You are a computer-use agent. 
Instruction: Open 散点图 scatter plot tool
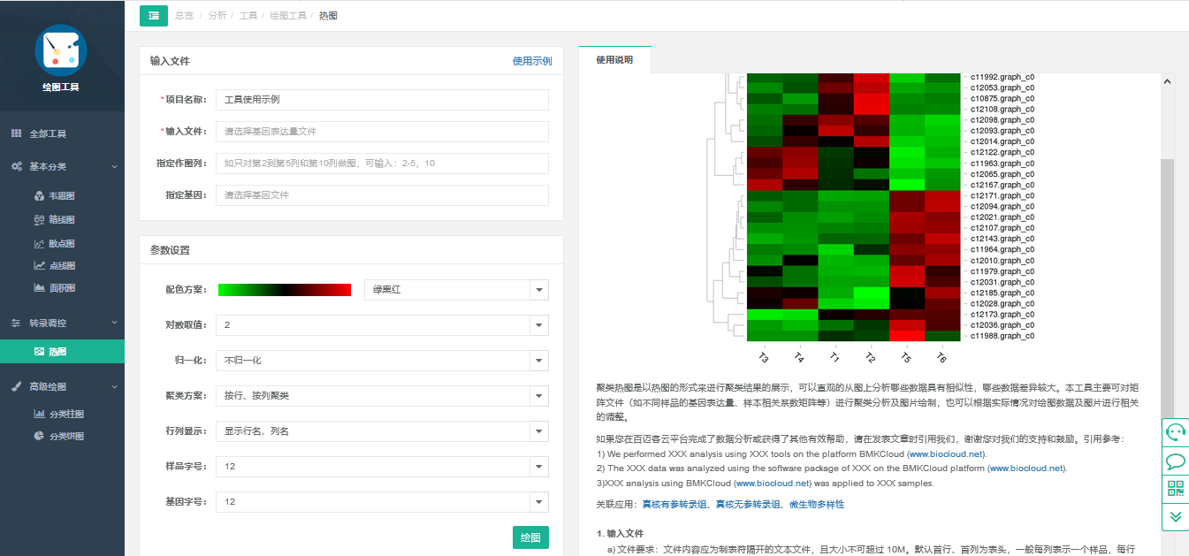point(61,244)
